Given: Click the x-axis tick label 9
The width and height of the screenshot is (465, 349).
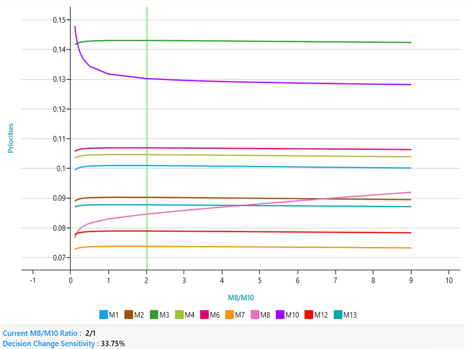Looking at the screenshot, I should click(411, 280).
